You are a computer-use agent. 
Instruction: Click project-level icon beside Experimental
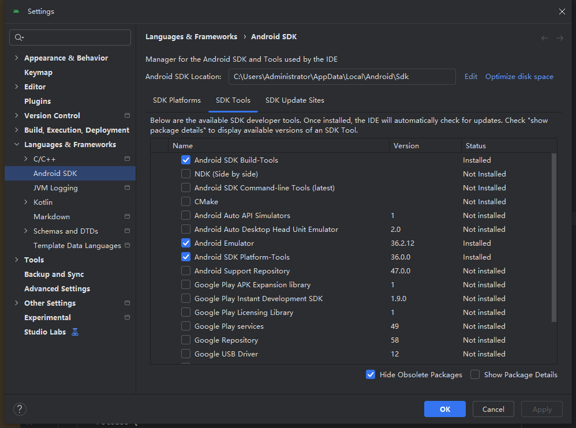click(127, 318)
